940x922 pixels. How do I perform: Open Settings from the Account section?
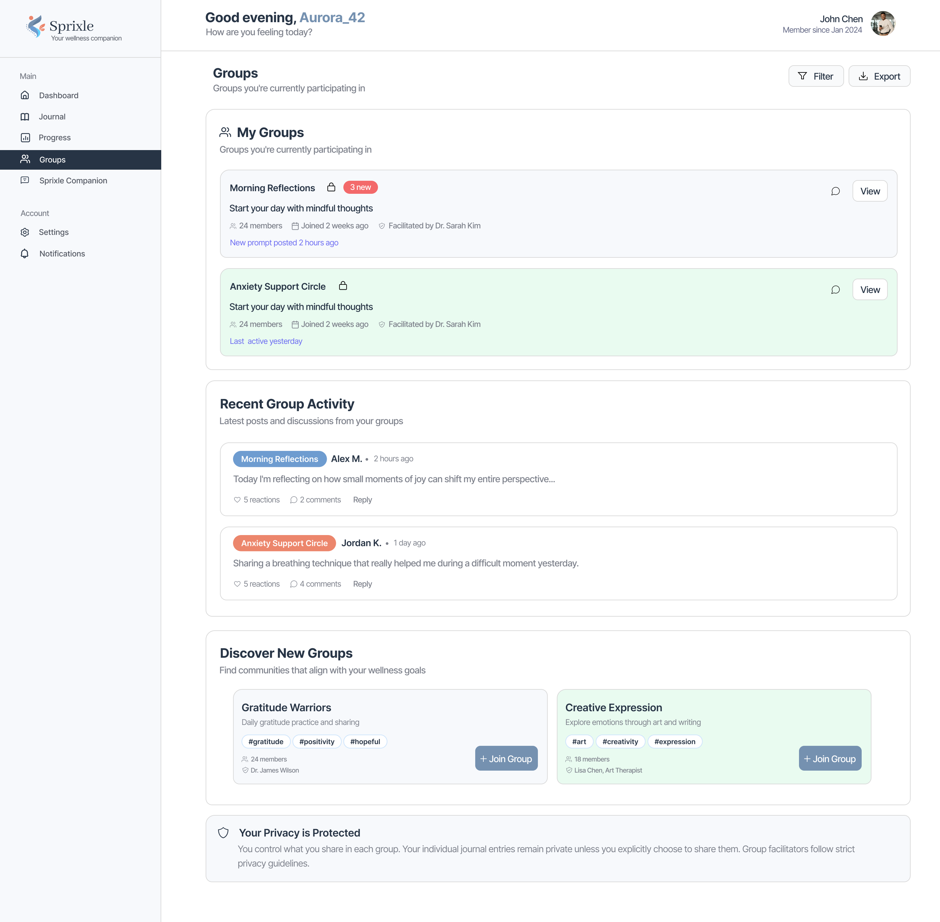53,232
